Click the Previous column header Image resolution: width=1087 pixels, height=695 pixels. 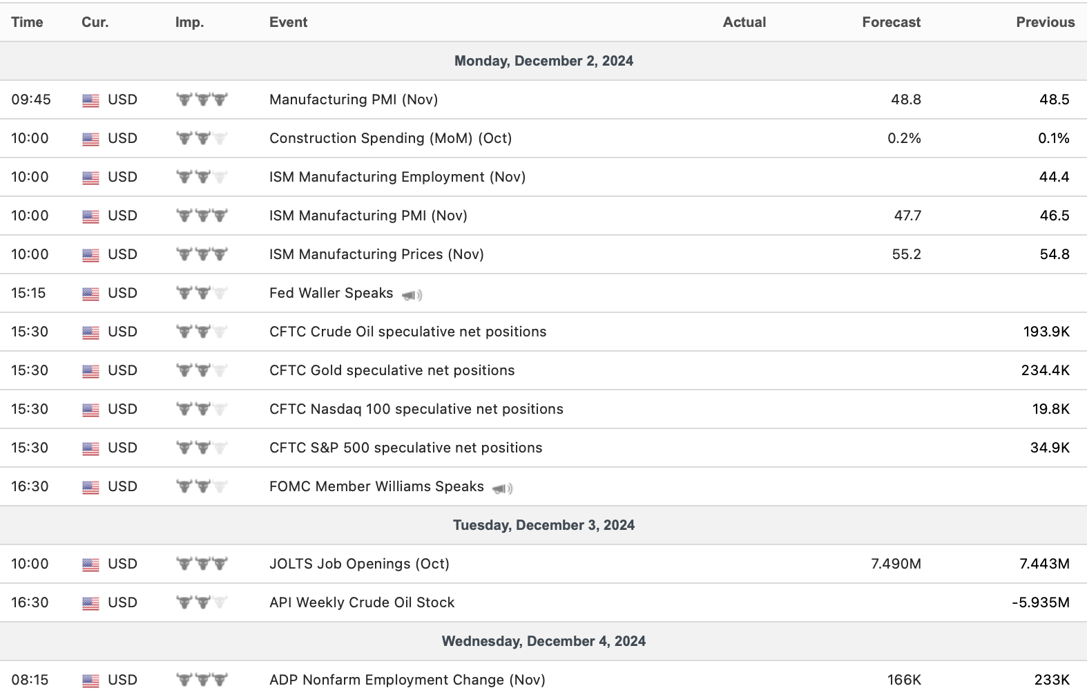click(x=1045, y=22)
